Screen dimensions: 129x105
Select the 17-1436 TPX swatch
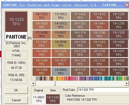pyautogui.click(x=42, y=34)
